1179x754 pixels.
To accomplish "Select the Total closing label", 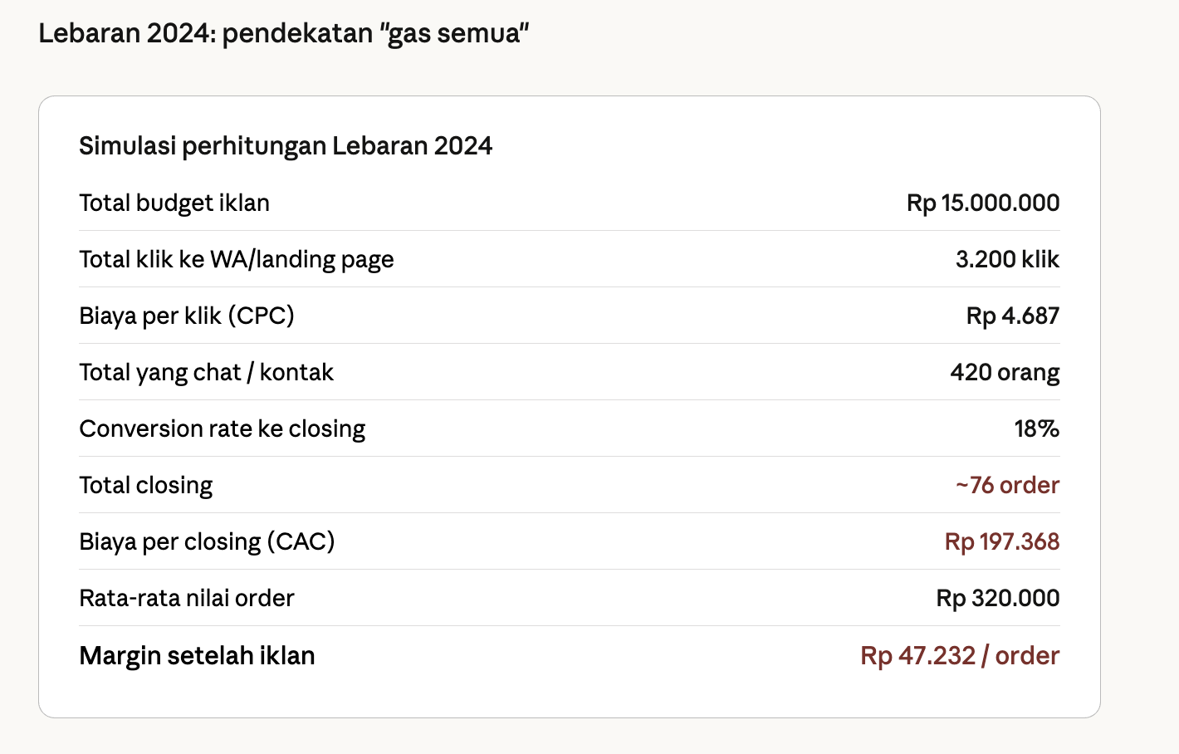I will point(146,486).
